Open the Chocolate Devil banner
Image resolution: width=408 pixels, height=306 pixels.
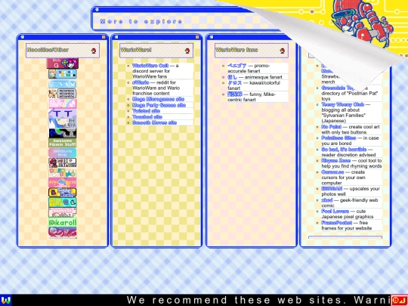point(63,153)
